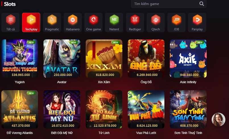The height and width of the screenshot is (139, 229).
Task: Switch to the JDB provider tab
Action: (176, 23)
